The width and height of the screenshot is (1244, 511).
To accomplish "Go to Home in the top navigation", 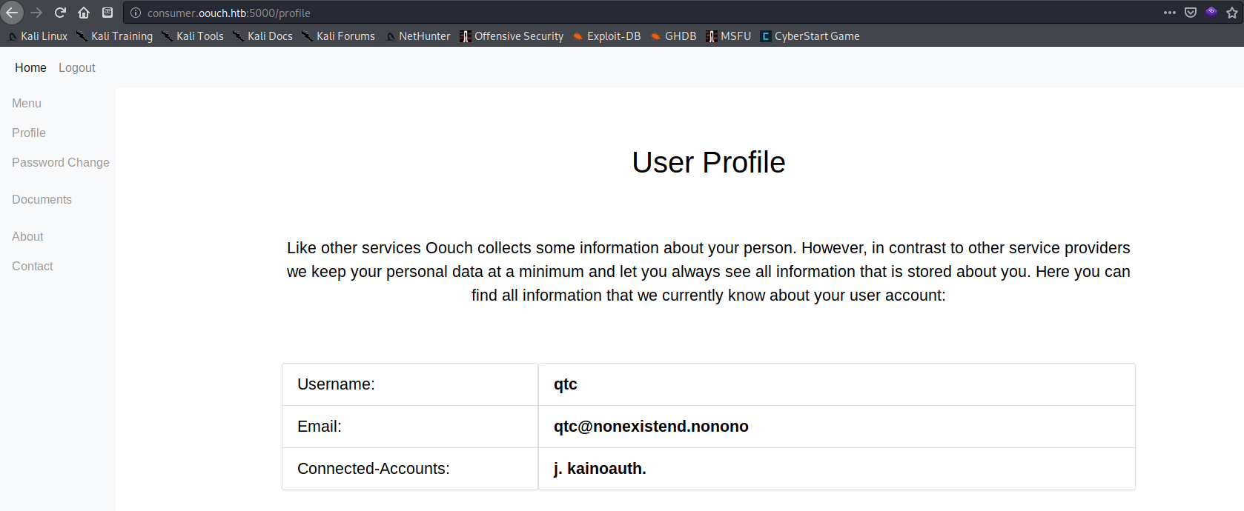I will [x=30, y=67].
